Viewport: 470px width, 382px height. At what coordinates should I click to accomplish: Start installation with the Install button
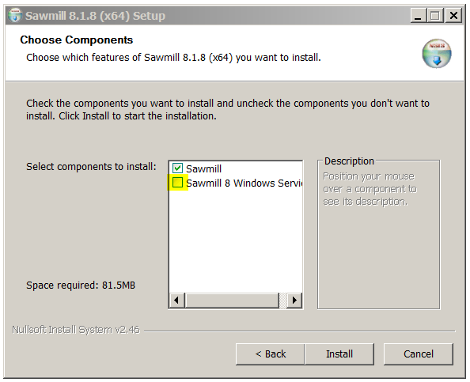(339, 354)
